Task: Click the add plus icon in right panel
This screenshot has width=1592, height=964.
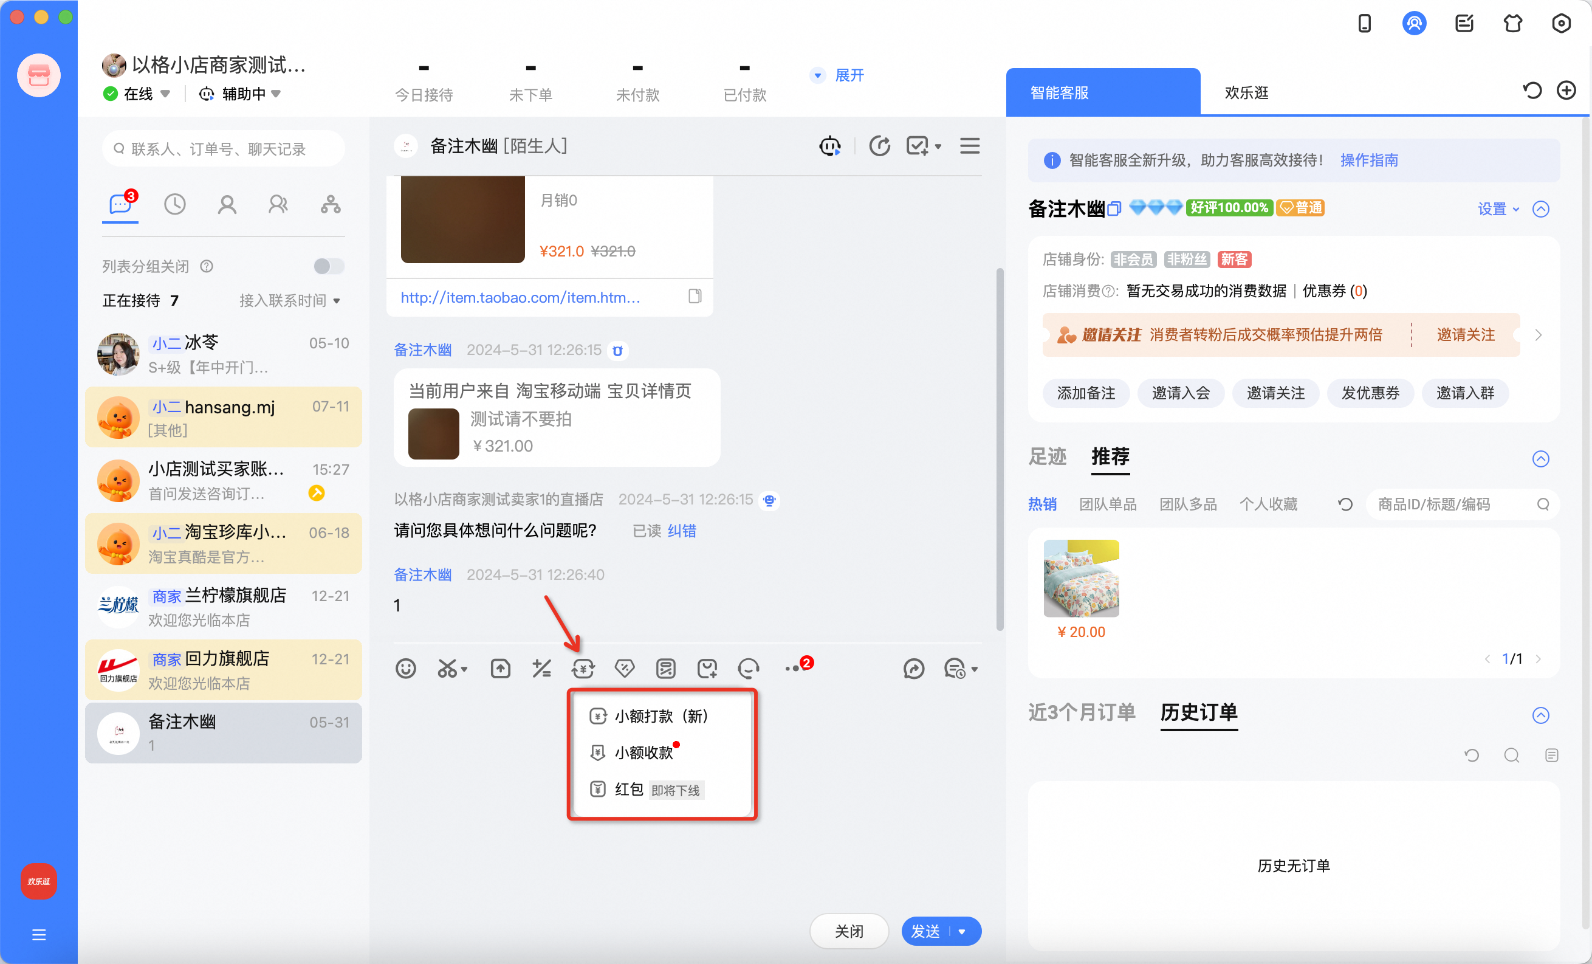Action: pyautogui.click(x=1566, y=91)
